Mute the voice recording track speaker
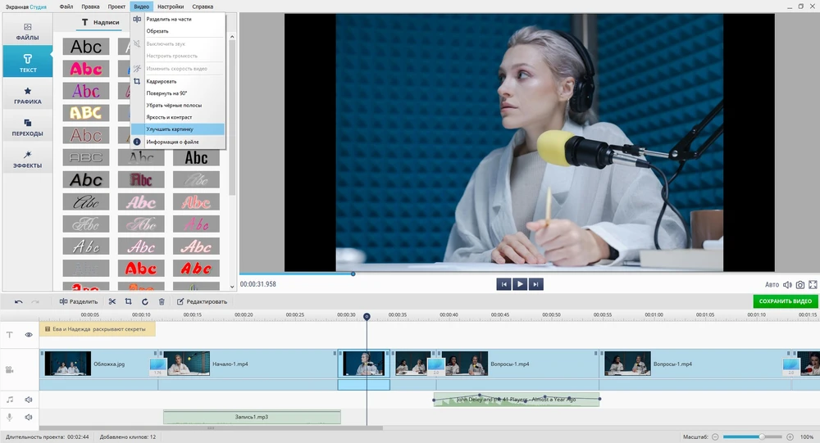820x443 pixels. pyautogui.click(x=29, y=418)
